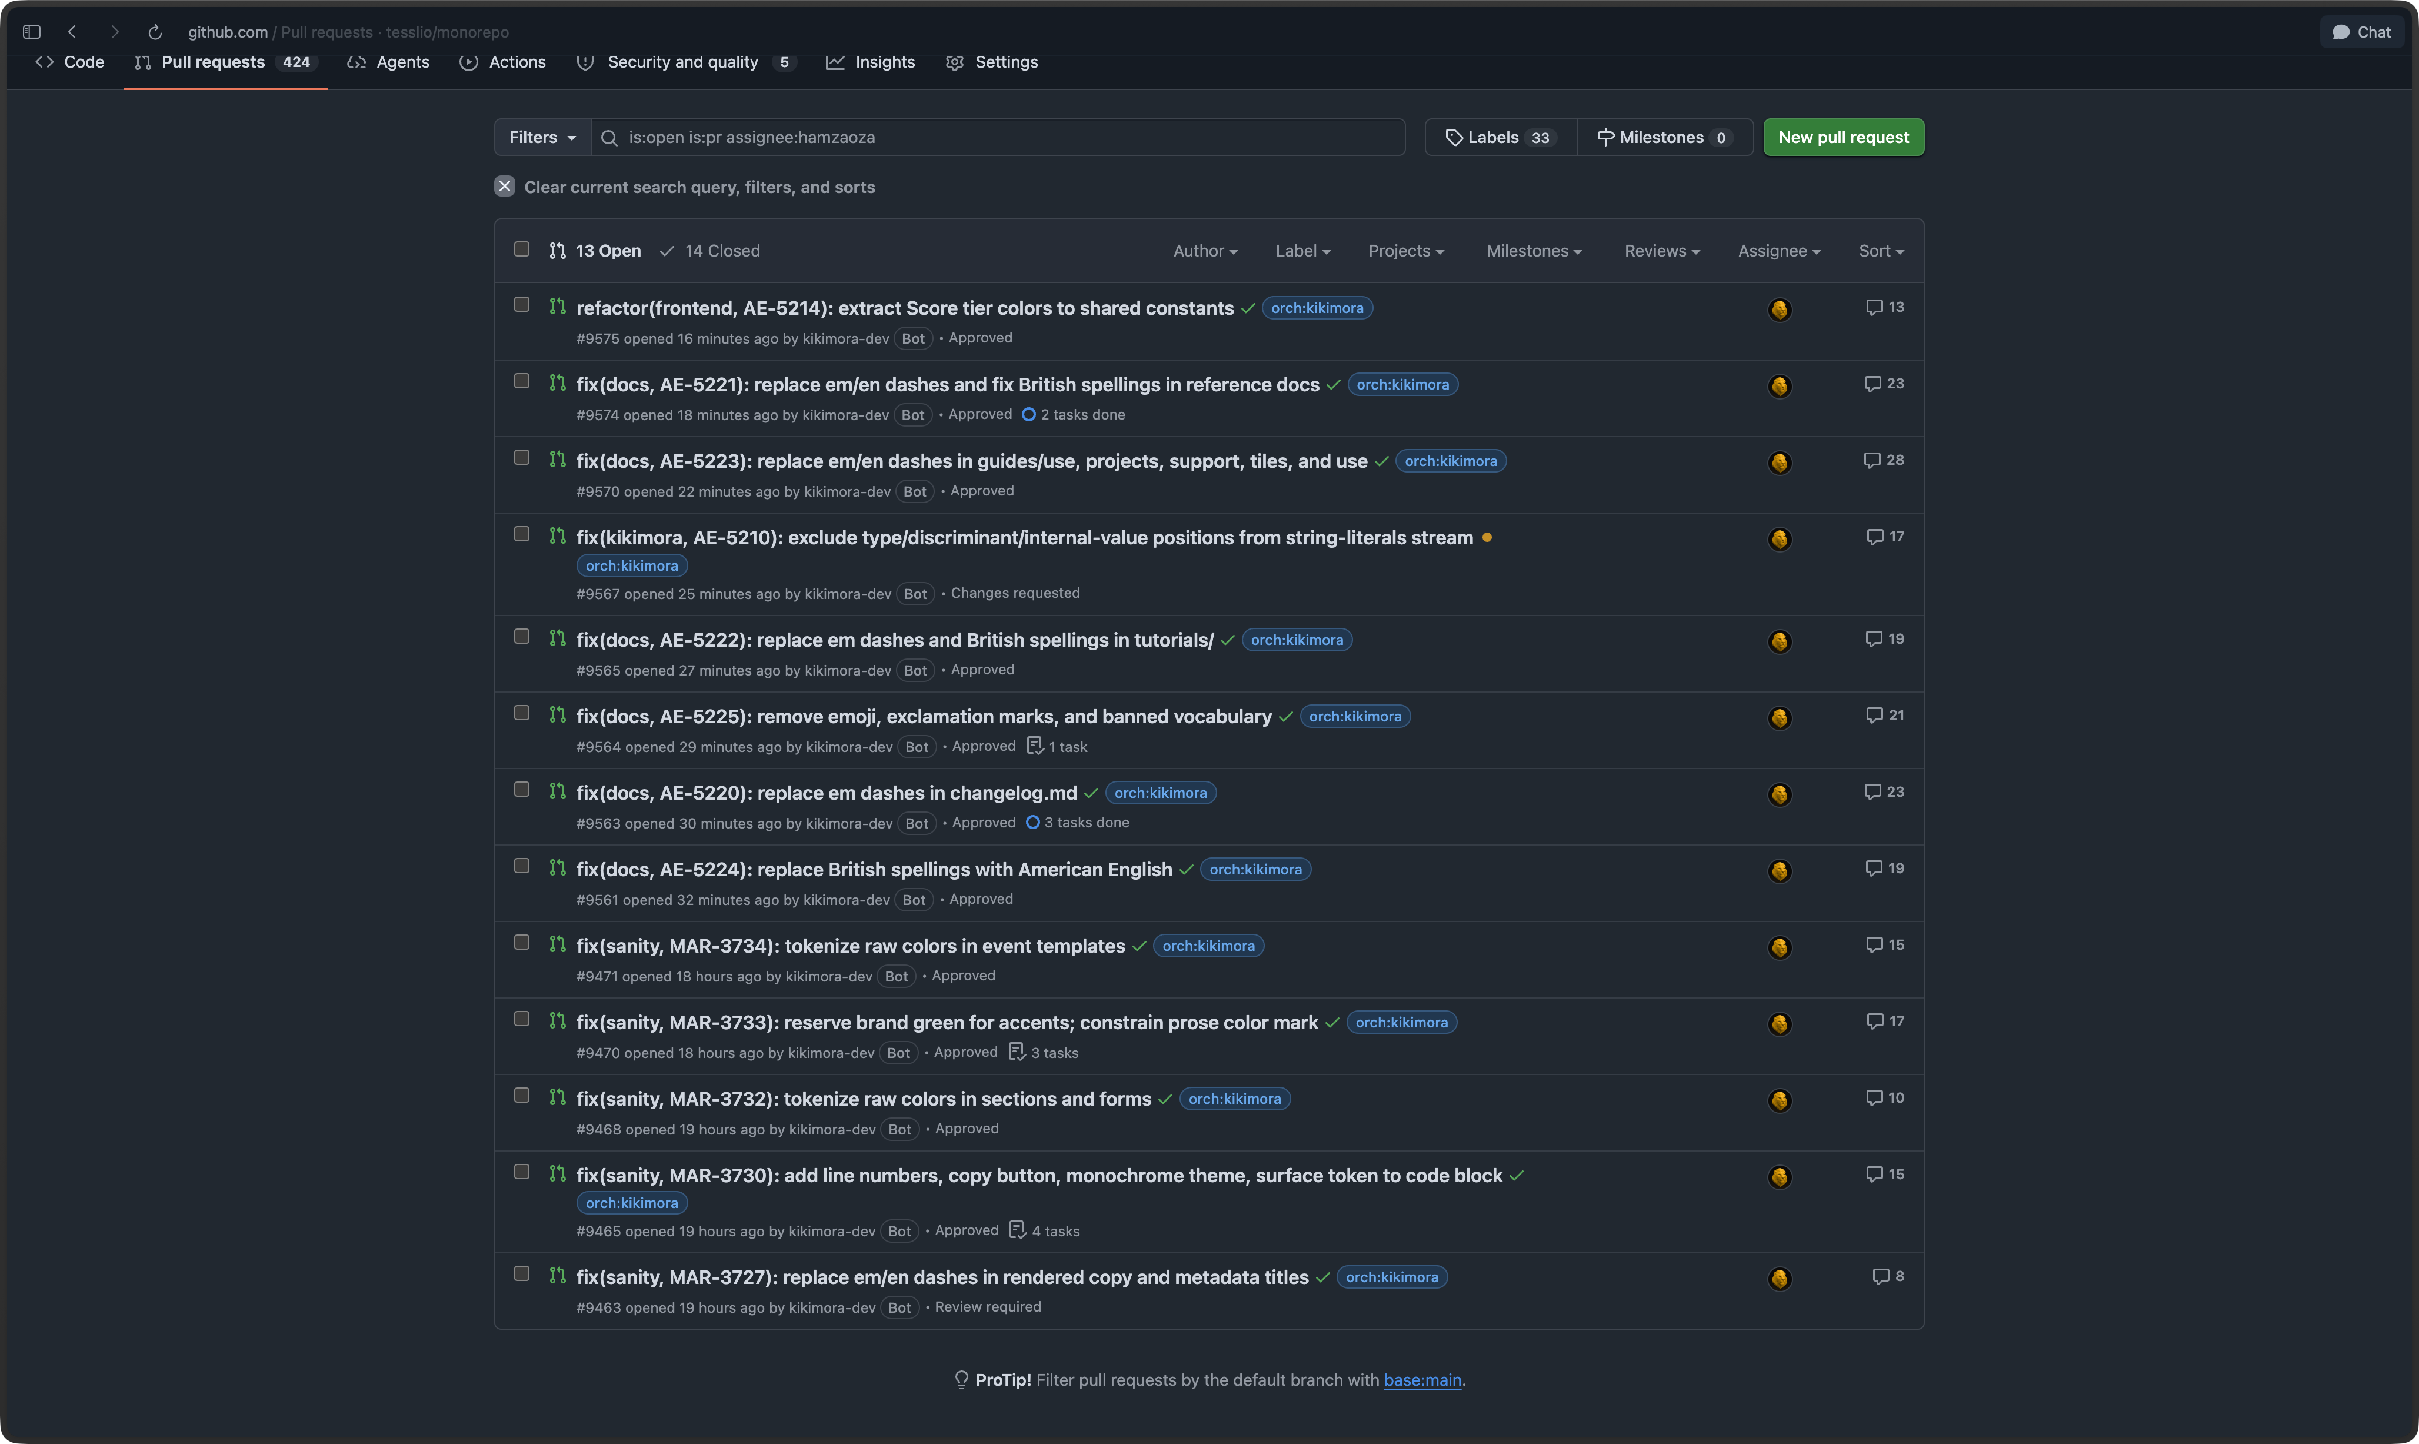Toggle the browser sidebar icon
This screenshot has width=2419, height=1444.
tap(31, 32)
